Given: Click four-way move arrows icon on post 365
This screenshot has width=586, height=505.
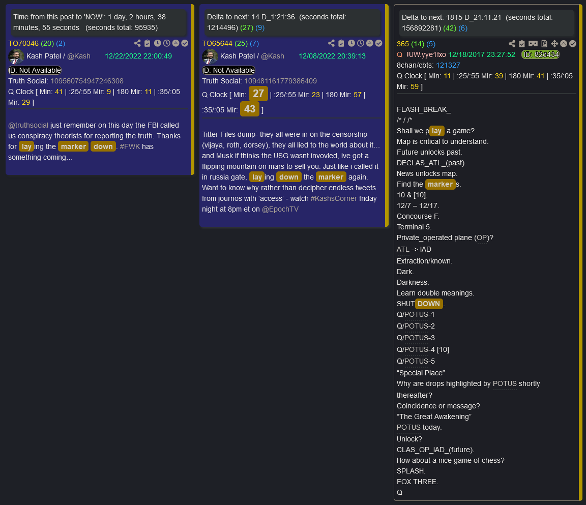Looking at the screenshot, I should pyautogui.click(x=554, y=44).
